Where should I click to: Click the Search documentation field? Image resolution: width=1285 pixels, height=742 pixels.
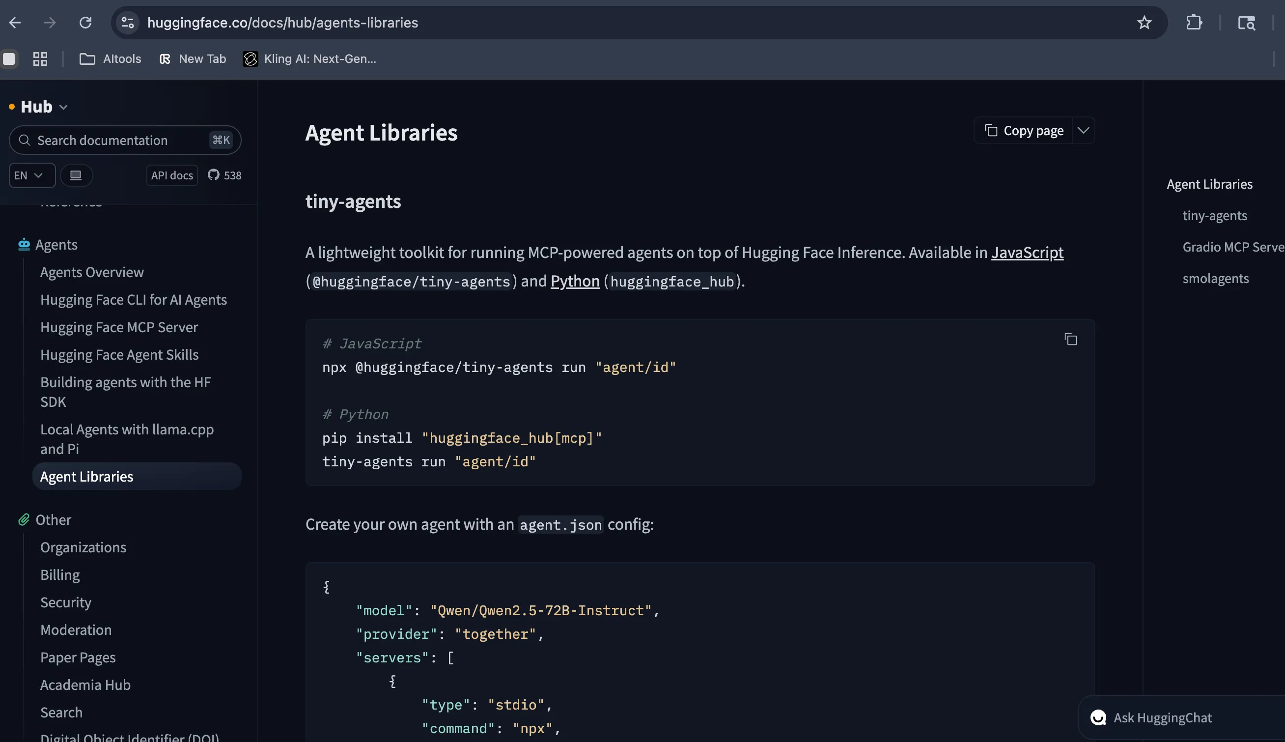tap(125, 140)
